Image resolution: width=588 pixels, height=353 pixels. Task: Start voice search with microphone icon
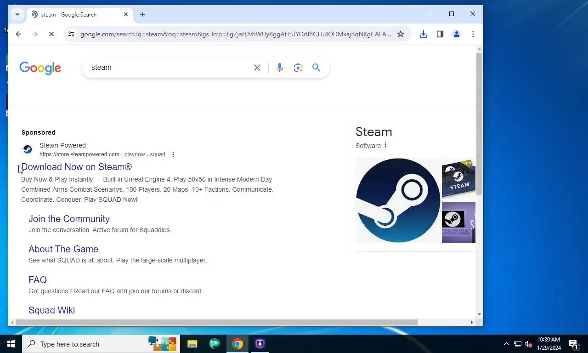(280, 68)
